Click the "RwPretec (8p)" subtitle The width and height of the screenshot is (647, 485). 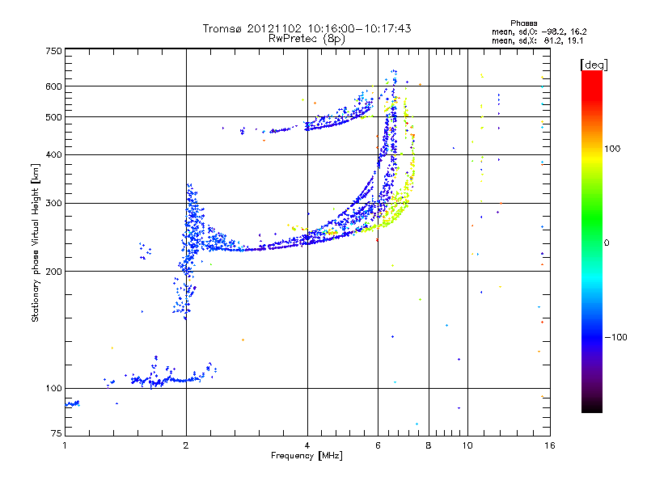pos(307,39)
